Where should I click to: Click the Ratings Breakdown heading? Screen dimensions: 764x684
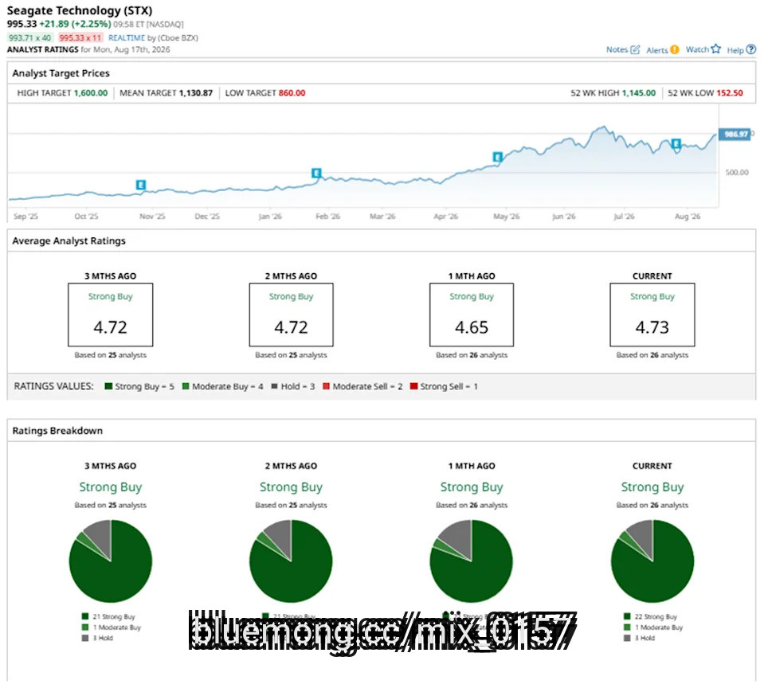pyautogui.click(x=57, y=431)
